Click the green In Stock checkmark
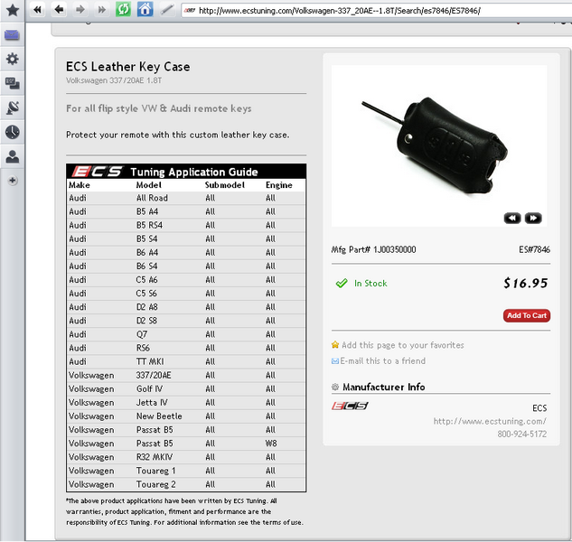The height and width of the screenshot is (542, 572). click(342, 283)
